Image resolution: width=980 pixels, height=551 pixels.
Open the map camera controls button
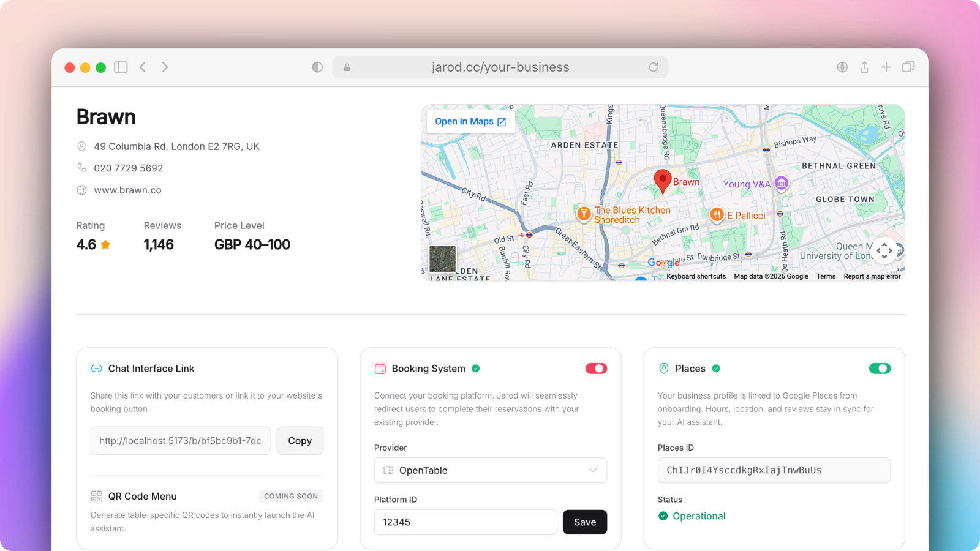pos(884,250)
